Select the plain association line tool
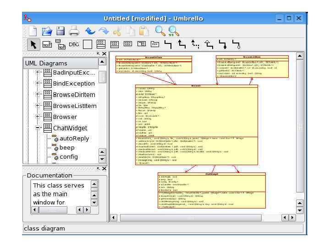330x247 pixels. tap(168, 44)
